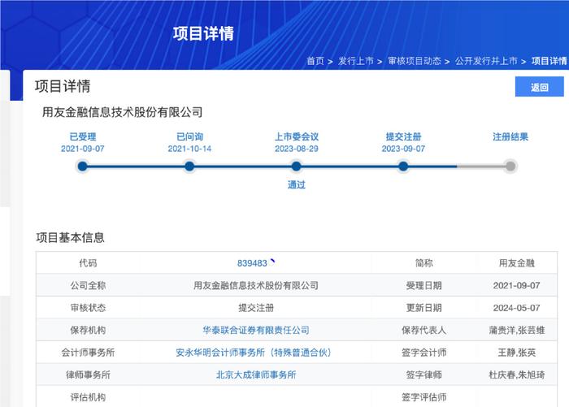Click the 审核状态 row label

tap(88, 308)
